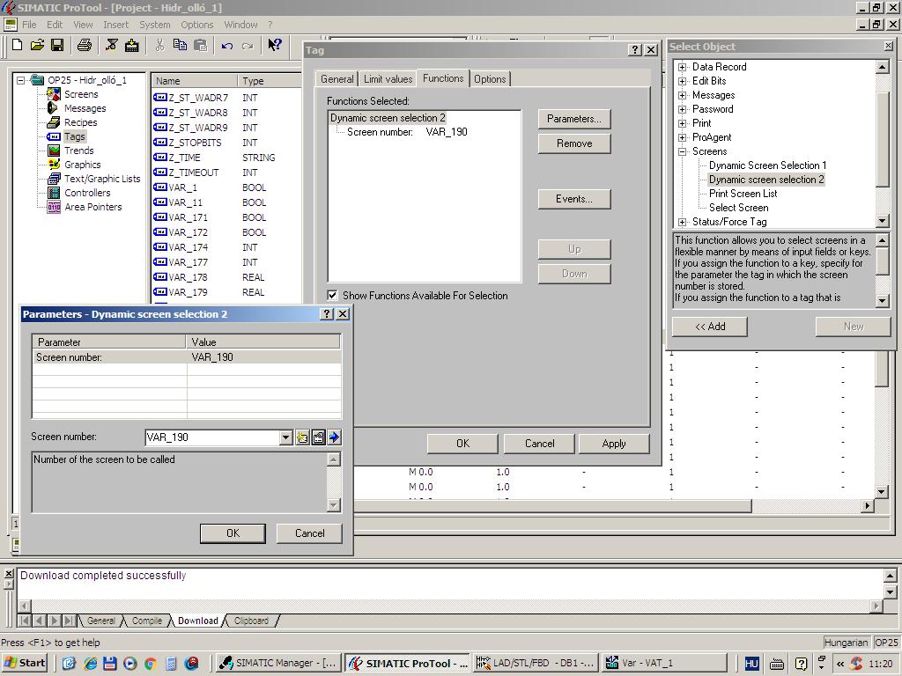902x676 pixels.
Task: Print using the printer toolbar icon
Action: [x=85, y=46]
